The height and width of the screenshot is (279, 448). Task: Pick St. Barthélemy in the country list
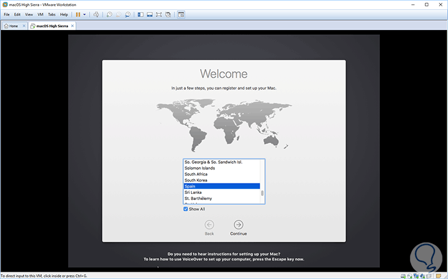[222, 198]
